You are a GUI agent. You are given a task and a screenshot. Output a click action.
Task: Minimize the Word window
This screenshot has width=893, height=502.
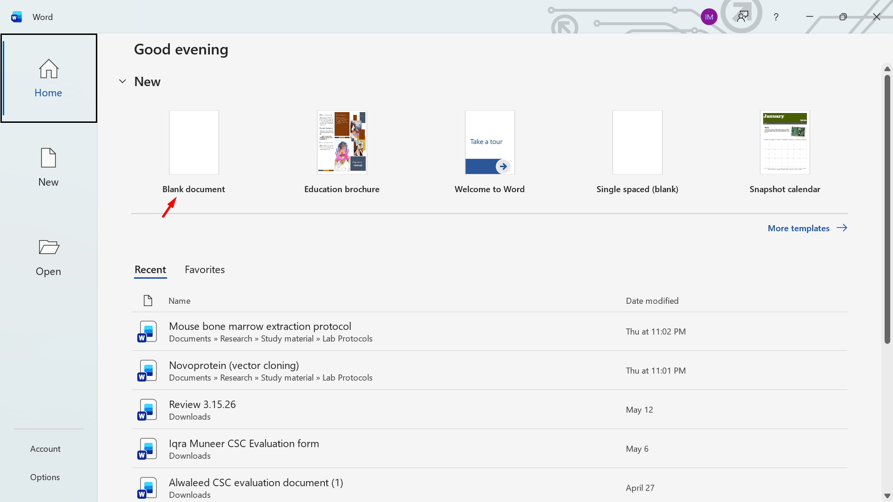tap(810, 17)
